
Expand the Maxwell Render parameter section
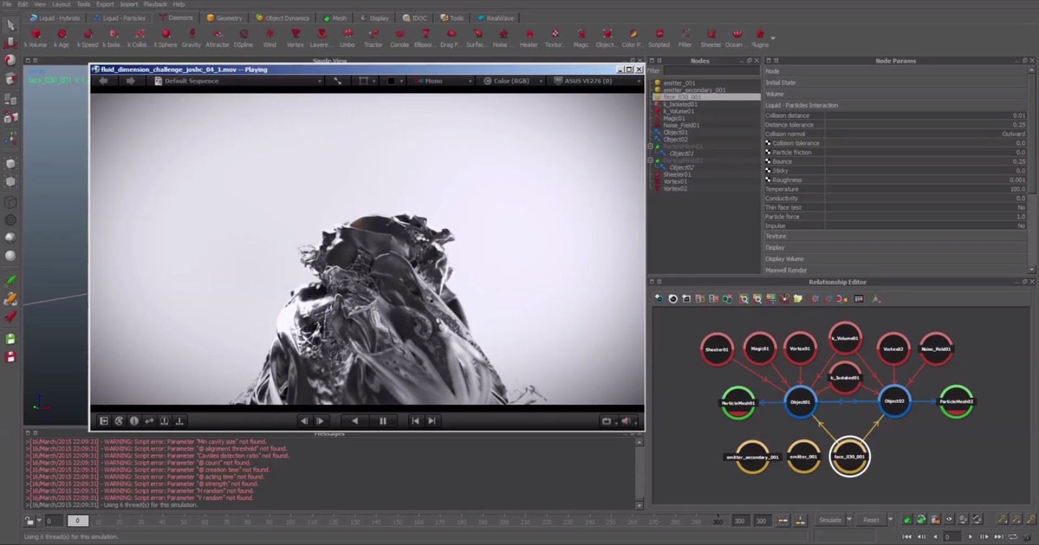click(x=895, y=270)
